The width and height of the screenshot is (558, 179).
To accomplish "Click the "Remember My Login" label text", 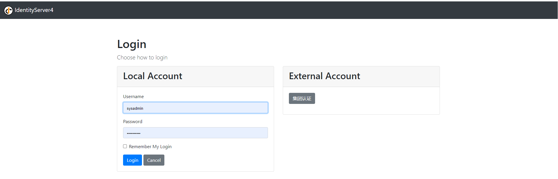I will pos(150,147).
